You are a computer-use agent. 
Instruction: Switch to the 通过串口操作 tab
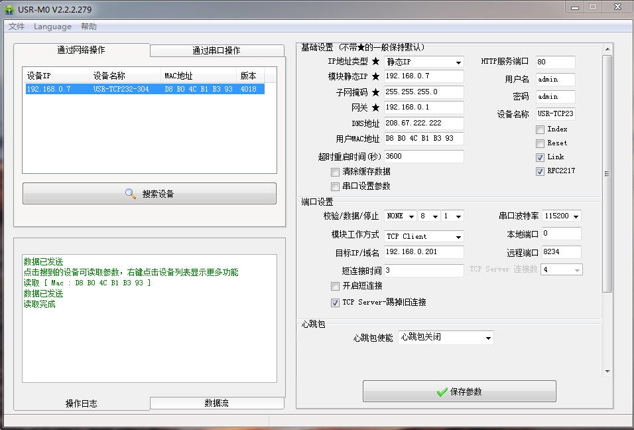pyautogui.click(x=216, y=50)
